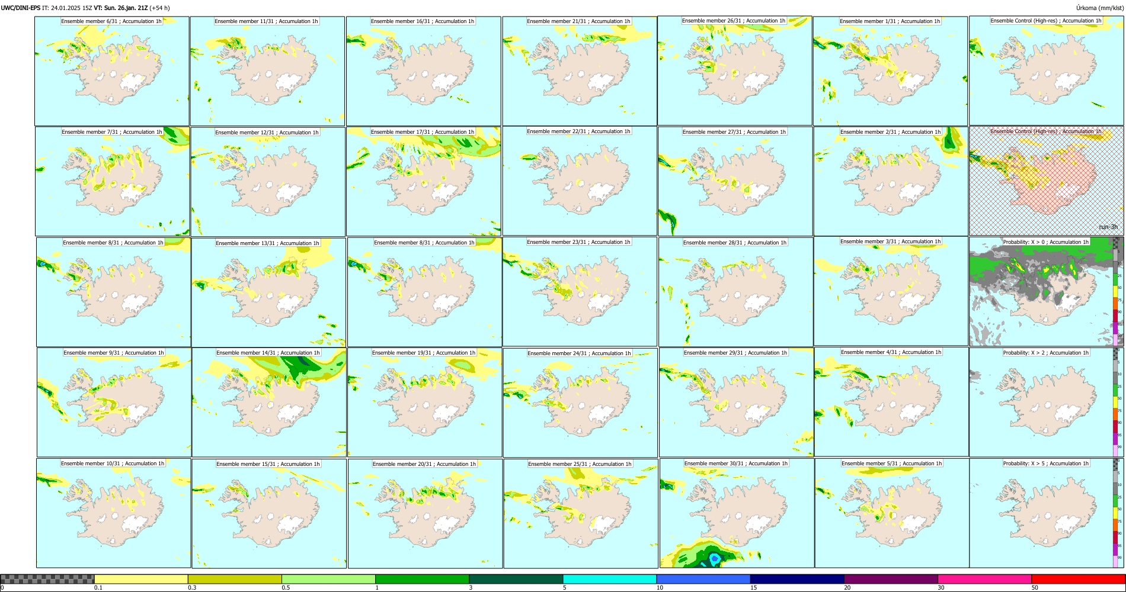
Task: Open the unhatched Ensemble Control High-res map
Action: (x=1047, y=70)
